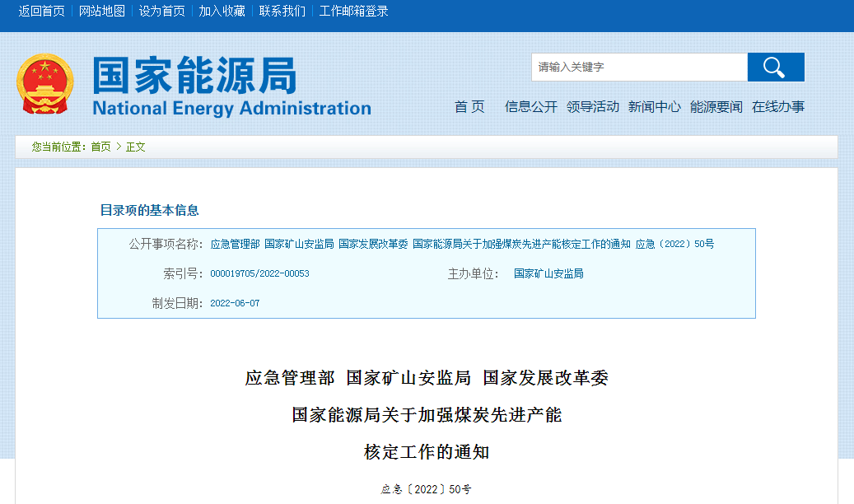Image resolution: width=854 pixels, height=504 pixels.
Task: Click 正文 in the breadcrumb trail
Action: tap(136, 147)
